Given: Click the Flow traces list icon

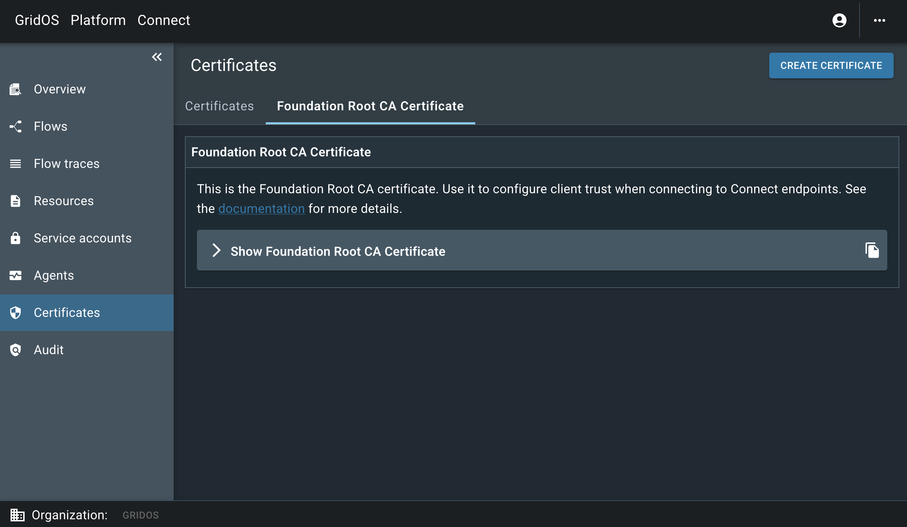Looking at the screenshot, I should 15,164.
